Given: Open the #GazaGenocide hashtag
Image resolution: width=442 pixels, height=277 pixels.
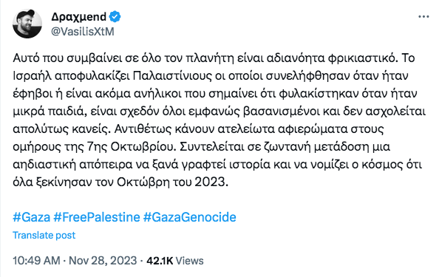Looking at the screenshot, I should click(190, 217).
